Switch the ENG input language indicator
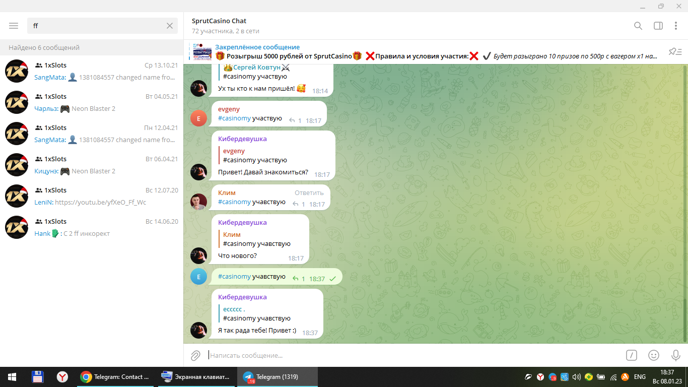The width and height of the screenshot is (688, 387). (640, 377)
